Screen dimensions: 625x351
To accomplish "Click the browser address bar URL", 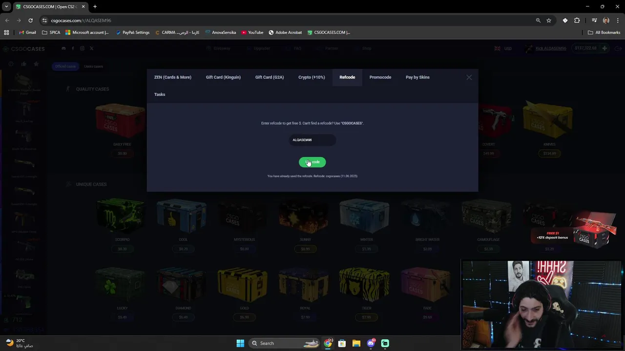I will click(x=81, y=20).
